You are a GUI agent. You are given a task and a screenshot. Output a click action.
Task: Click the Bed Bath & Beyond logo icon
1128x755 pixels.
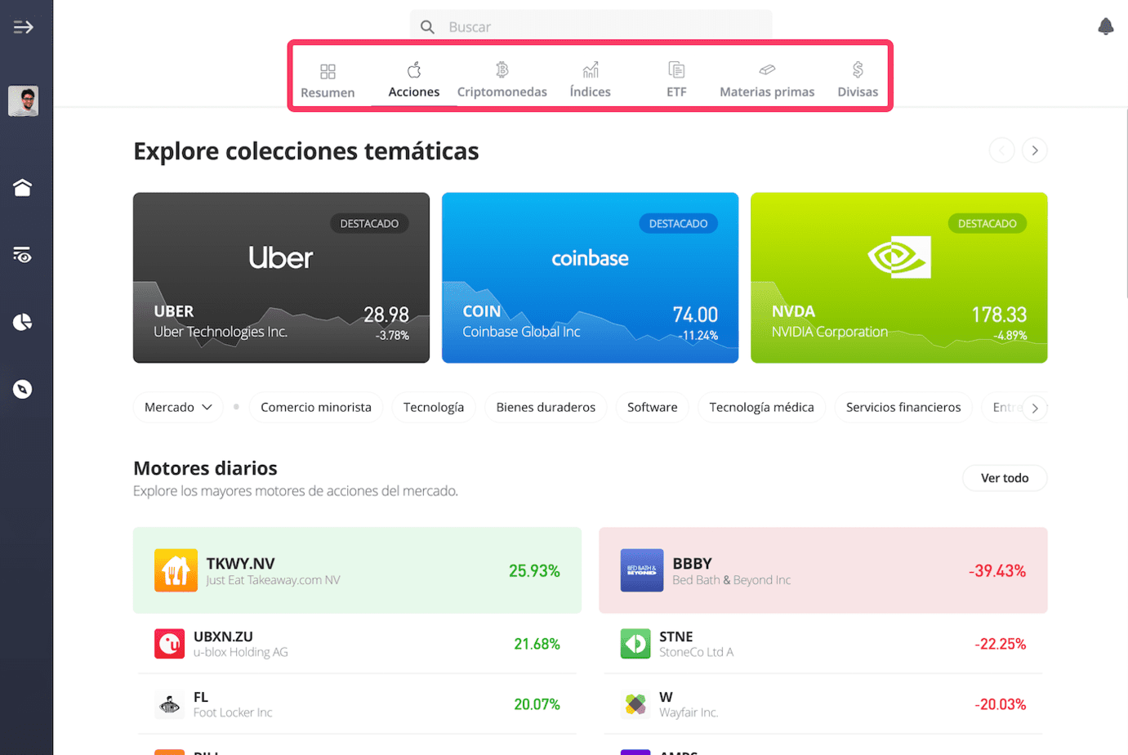pos(642,570)
